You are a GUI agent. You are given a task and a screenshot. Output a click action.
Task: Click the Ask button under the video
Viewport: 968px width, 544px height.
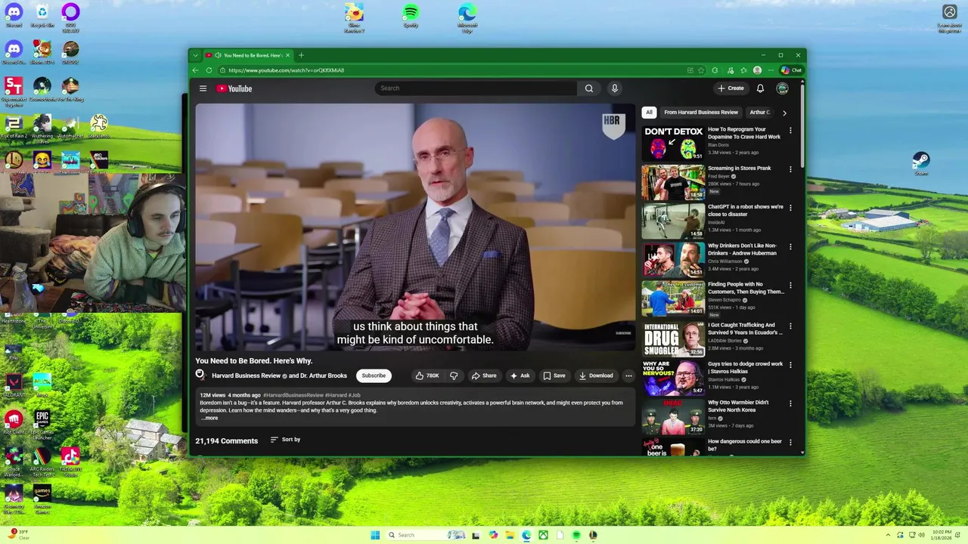tap(520, 376)
